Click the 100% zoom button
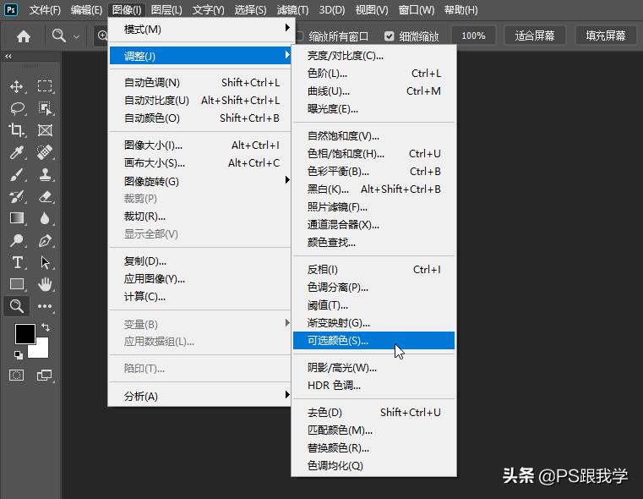The height and width of the screenshot is (499, 643). (473, 36)
